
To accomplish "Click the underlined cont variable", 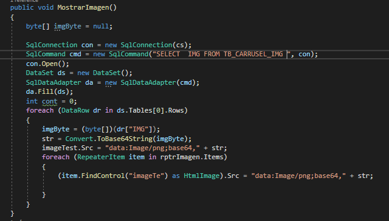I will point(49,101).
